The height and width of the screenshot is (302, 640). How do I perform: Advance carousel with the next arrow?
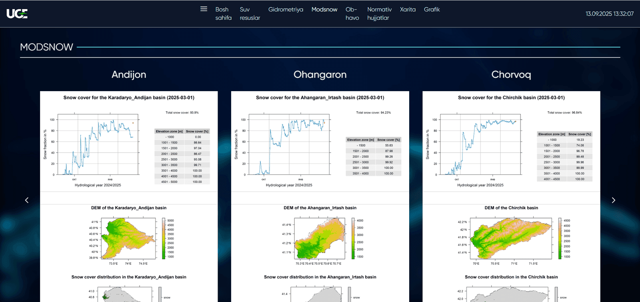pos(613,200)
